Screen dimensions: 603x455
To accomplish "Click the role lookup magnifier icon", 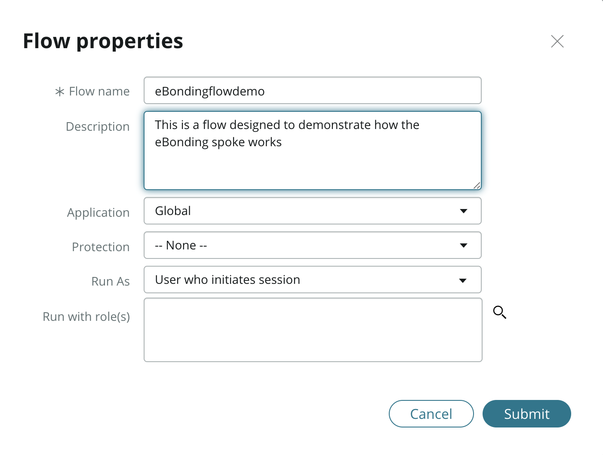I will pyautogui.click(x=499, y=312).
